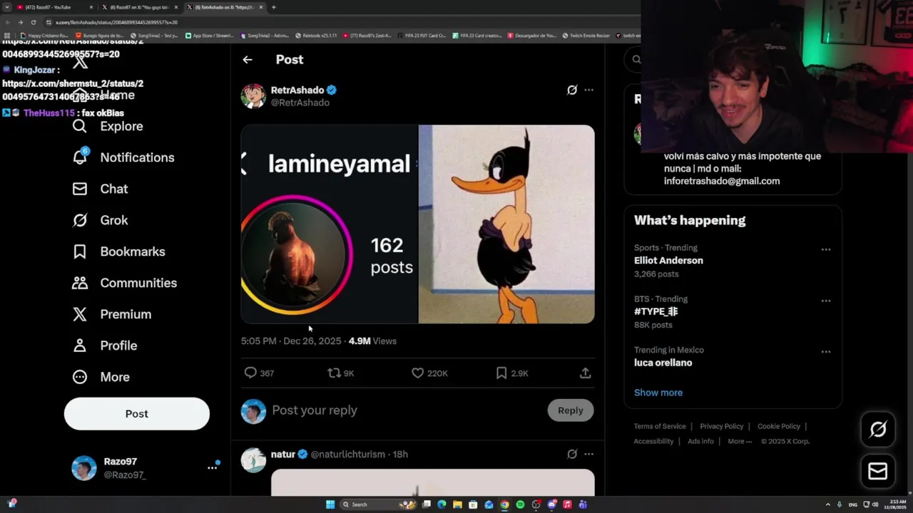The height and width of the screenshot is (513, 913).
Task: Open more options for #TYPE_非 trend
Action: (825, 301)
